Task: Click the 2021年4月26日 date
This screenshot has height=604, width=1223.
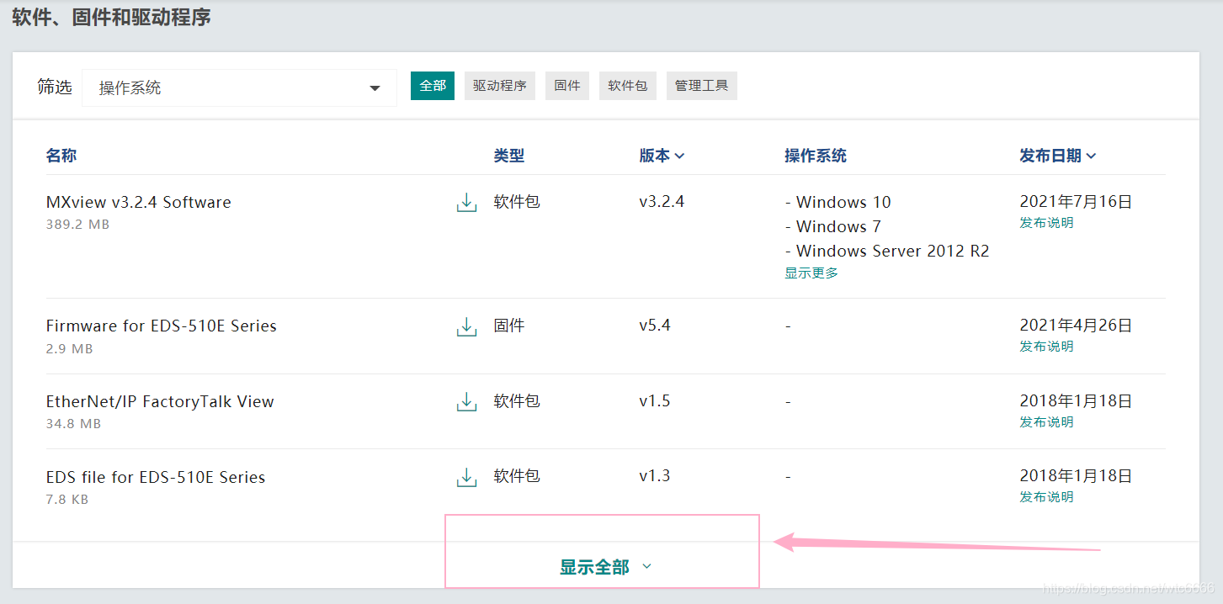Action: point(1076,326)
